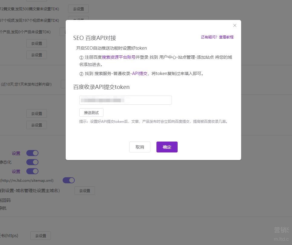
Task: Click the first 去设置 below the products TDK row
Action: (37, 43)
